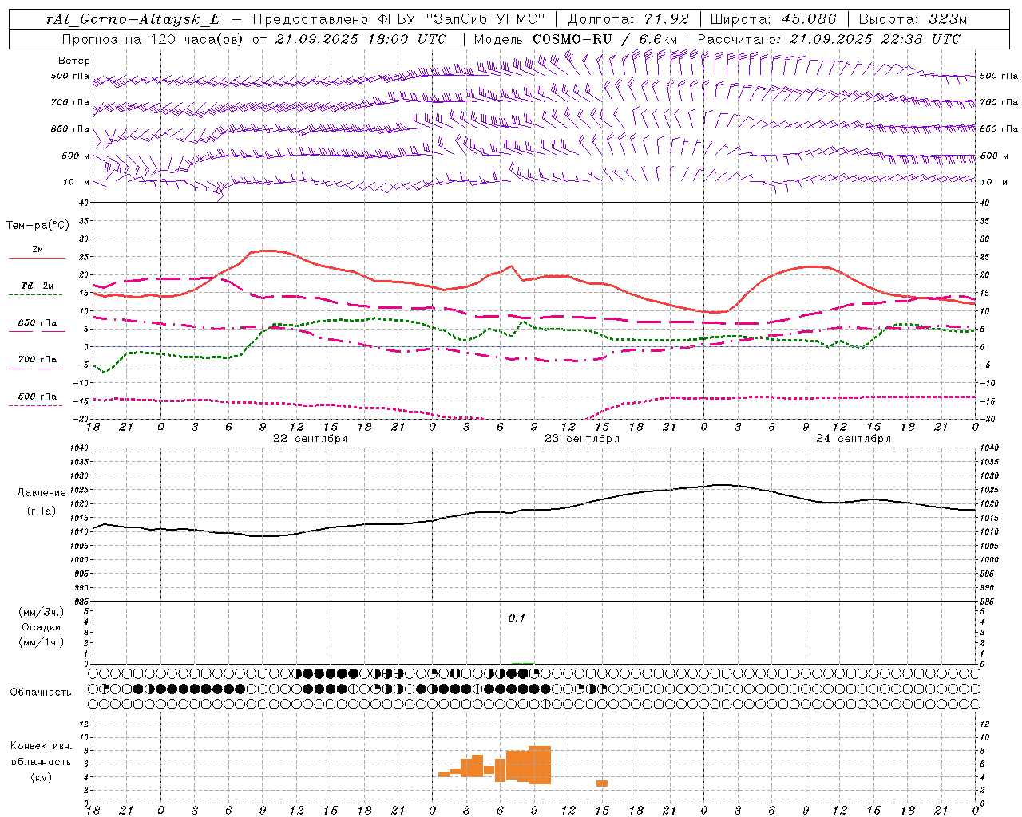Click the 24 сентября date label
Viewport: 1022px width, 817px height.
pyautogui.click(x=854, y=439)
